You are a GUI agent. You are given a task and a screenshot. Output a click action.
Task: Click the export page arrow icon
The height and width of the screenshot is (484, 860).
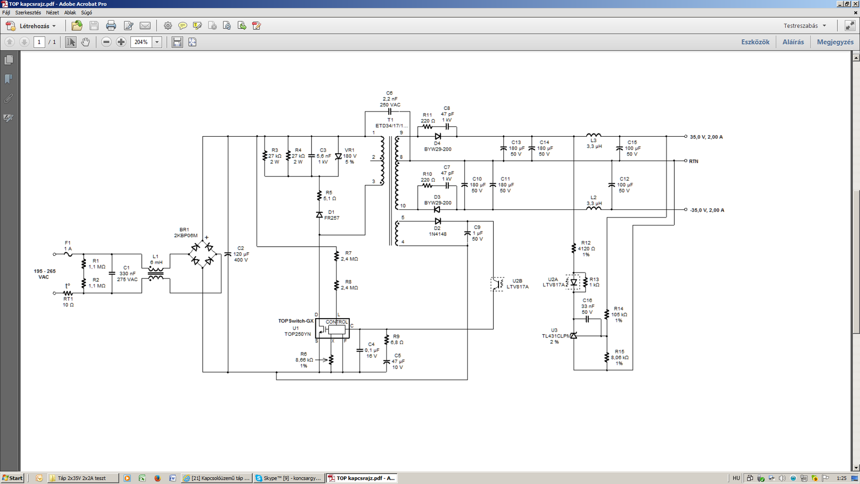coord(241,26)
